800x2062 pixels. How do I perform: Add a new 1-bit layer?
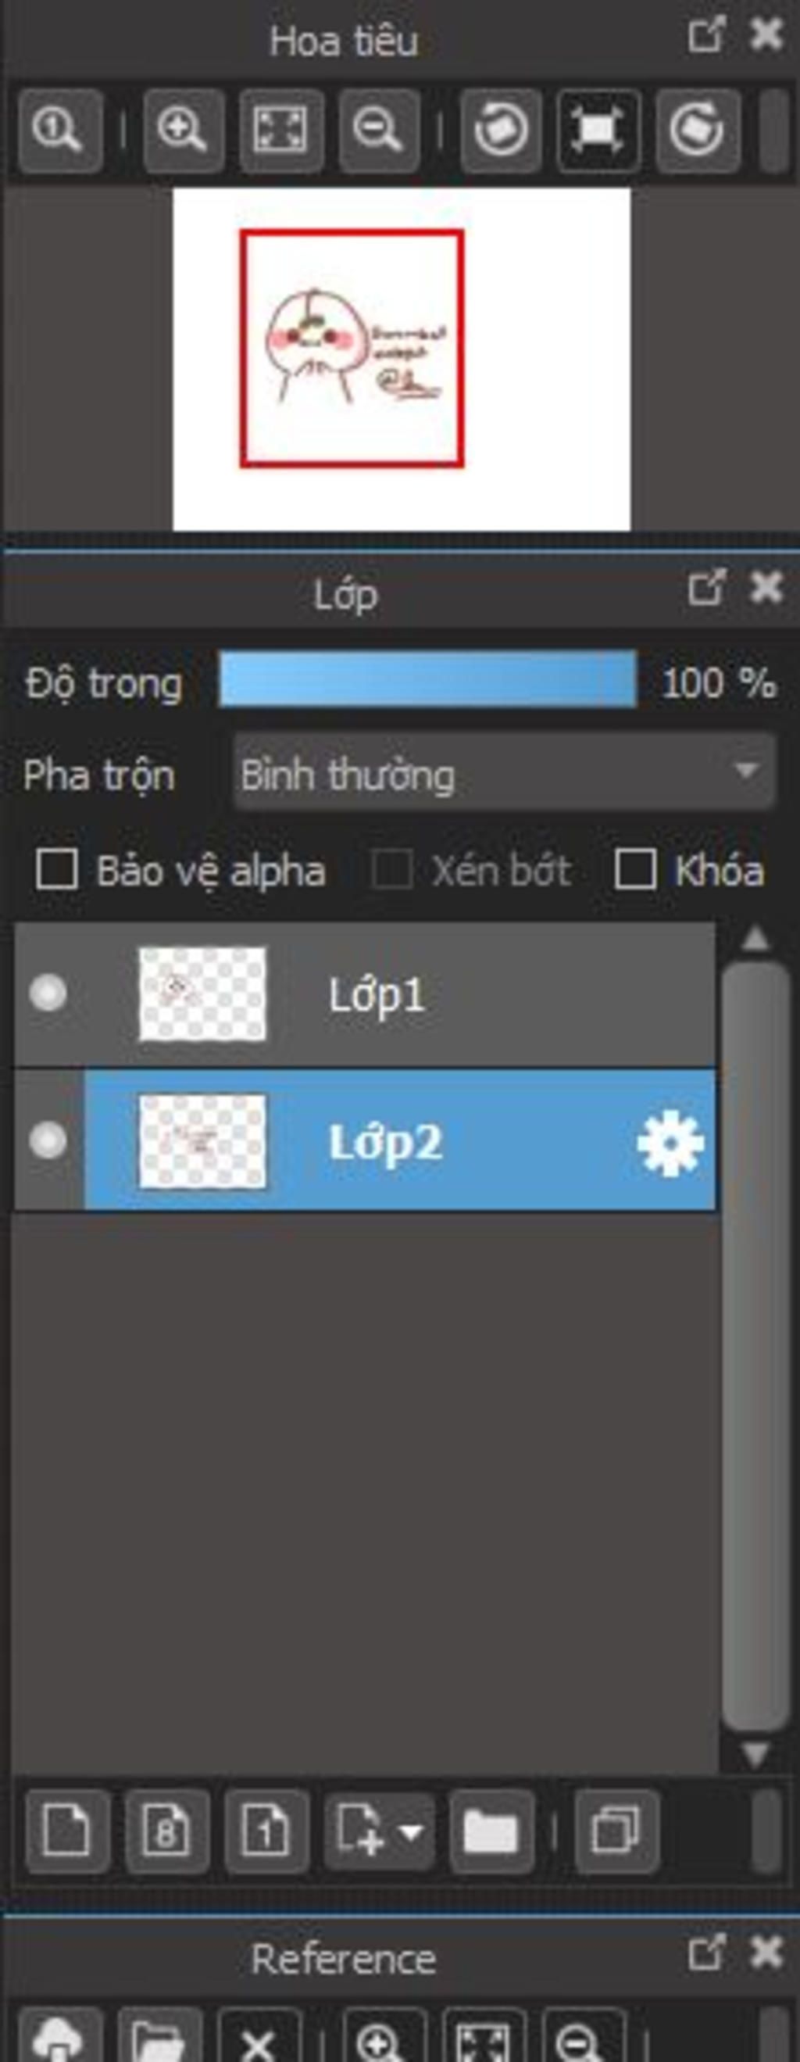pos(266,1832)
